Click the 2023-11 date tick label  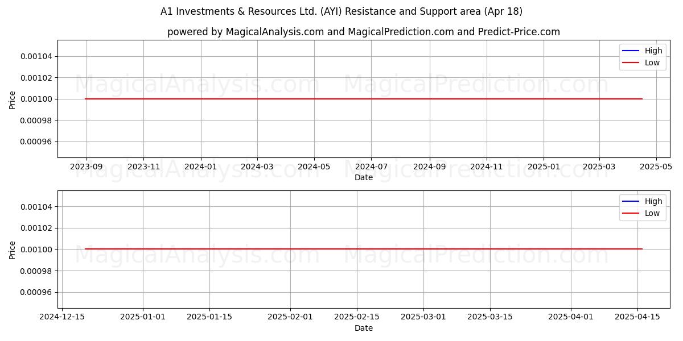click(x=143, y=167)
